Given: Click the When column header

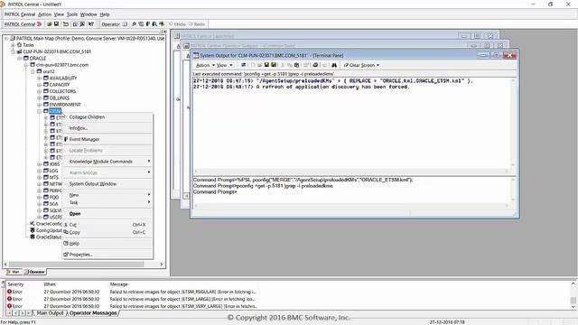Looking at the screenshot, I should (50, 284).
